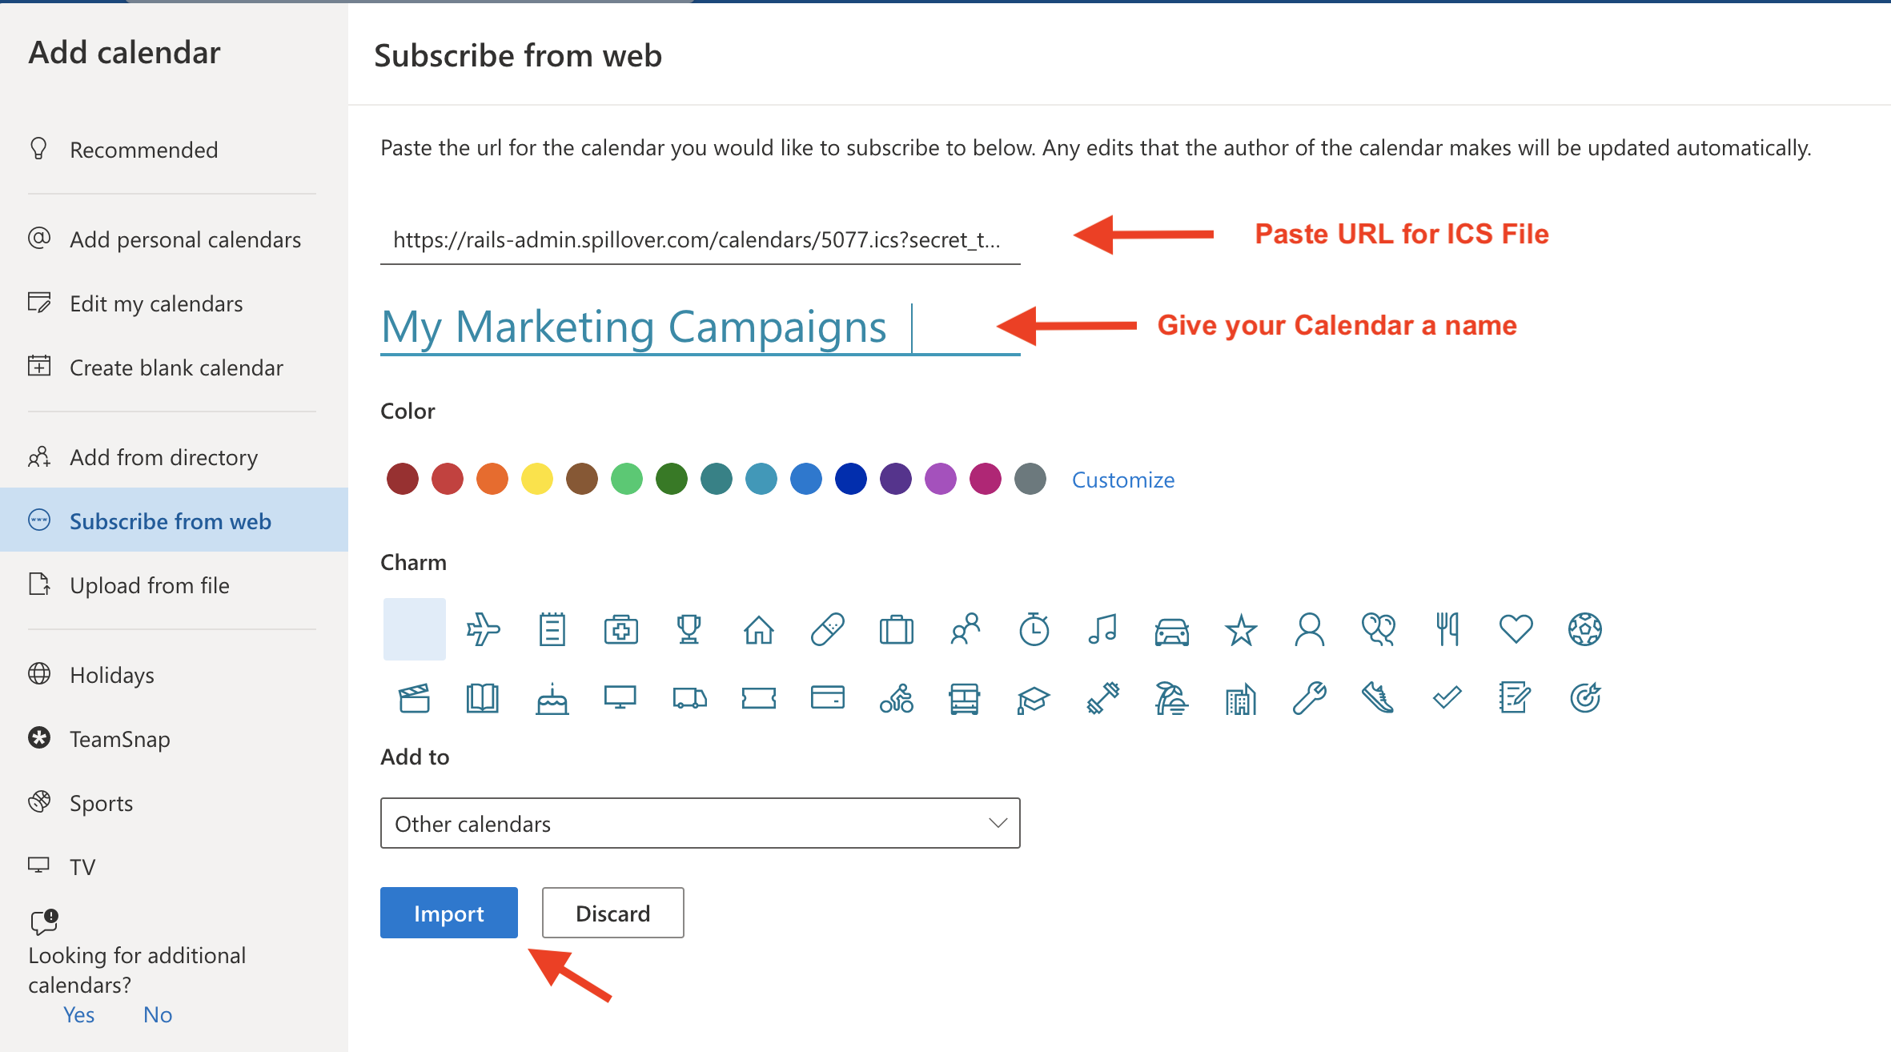
Task: Select the heart charm icon
Action: coord(1516,629)
